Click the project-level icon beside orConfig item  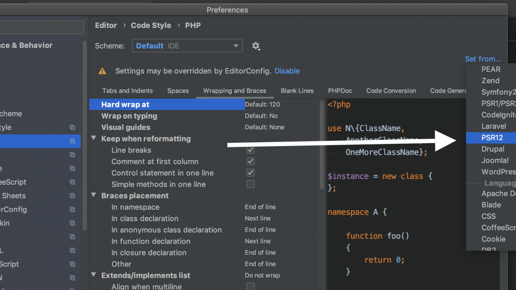(x=72, y=210)
